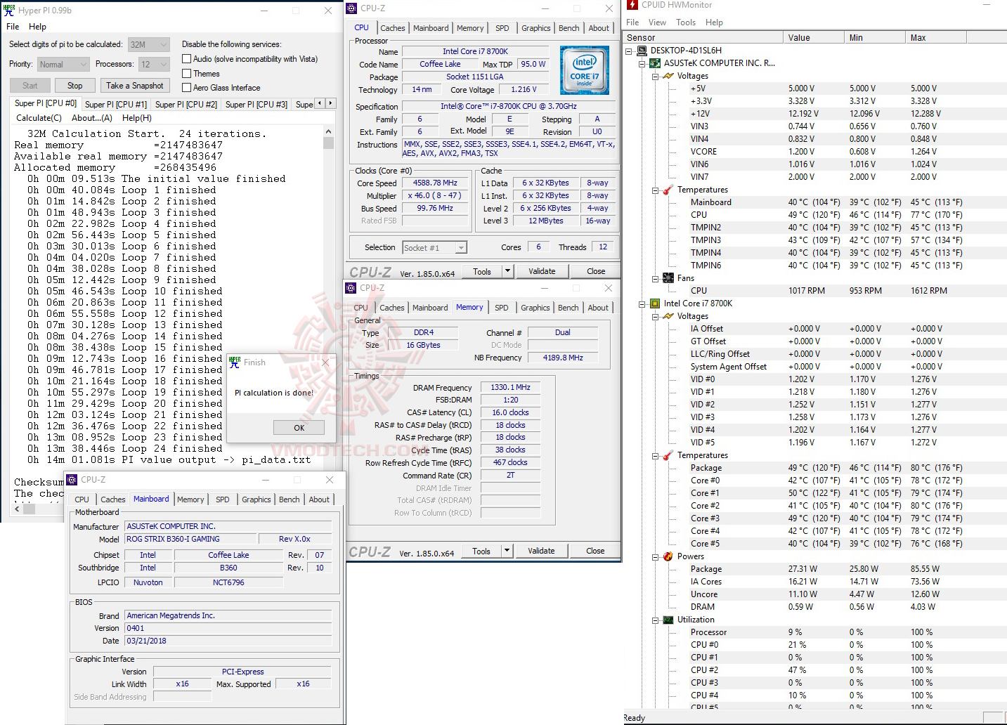
Task: Open the Processors dropdown showing 12
Action: [x=155, y=65]
